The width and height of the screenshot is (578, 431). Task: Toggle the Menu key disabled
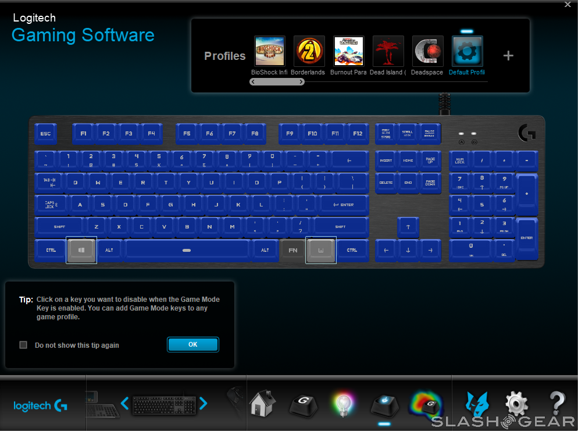pyautogui.click(x=321, y=250)
